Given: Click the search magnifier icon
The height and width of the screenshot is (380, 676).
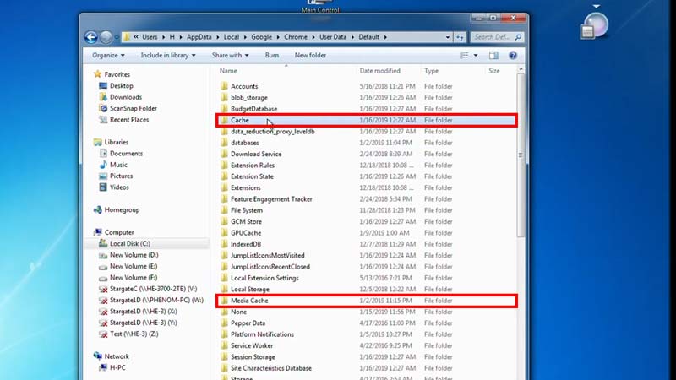Looking at the screenshot, I should (x=518, y=37).
